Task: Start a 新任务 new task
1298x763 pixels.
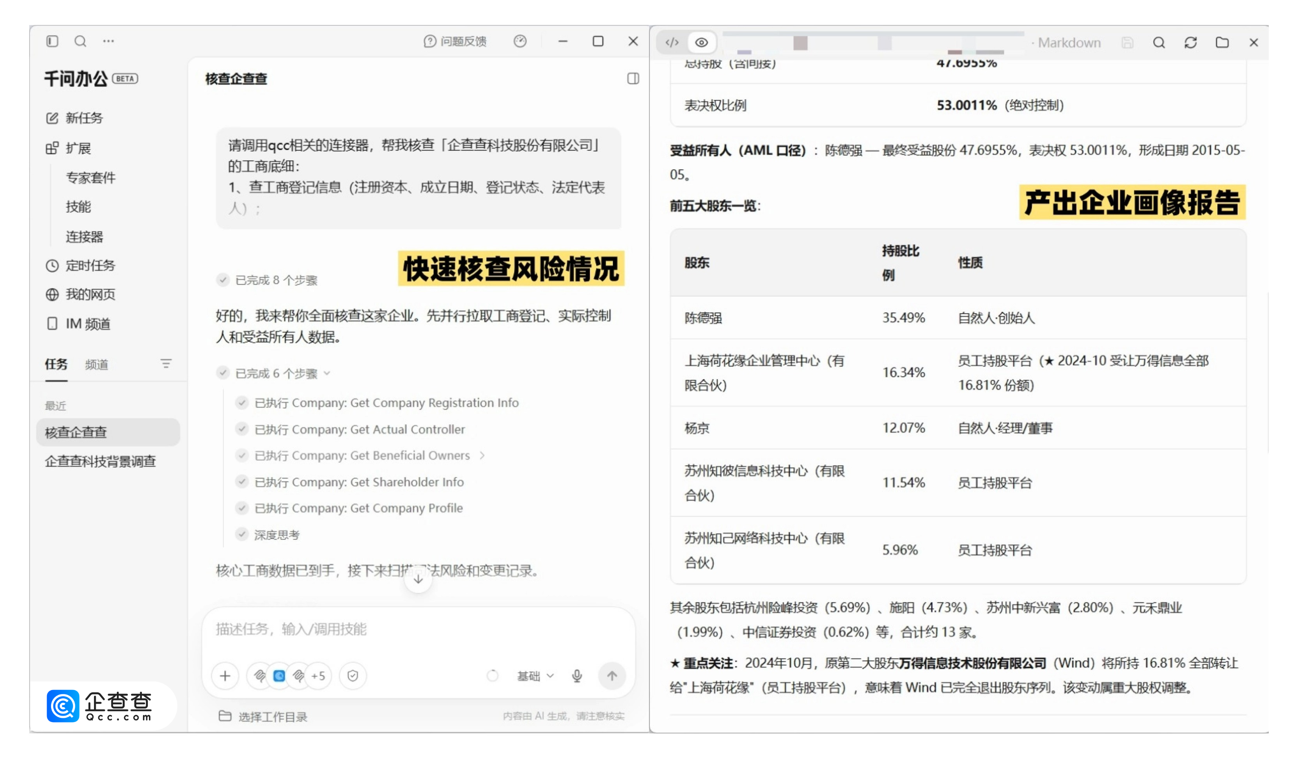Action: click(x=74, y=118)
